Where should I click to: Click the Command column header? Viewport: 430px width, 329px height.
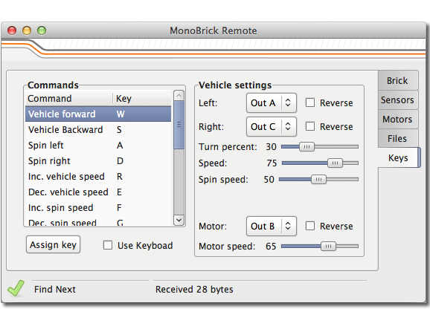click(69, 98)
